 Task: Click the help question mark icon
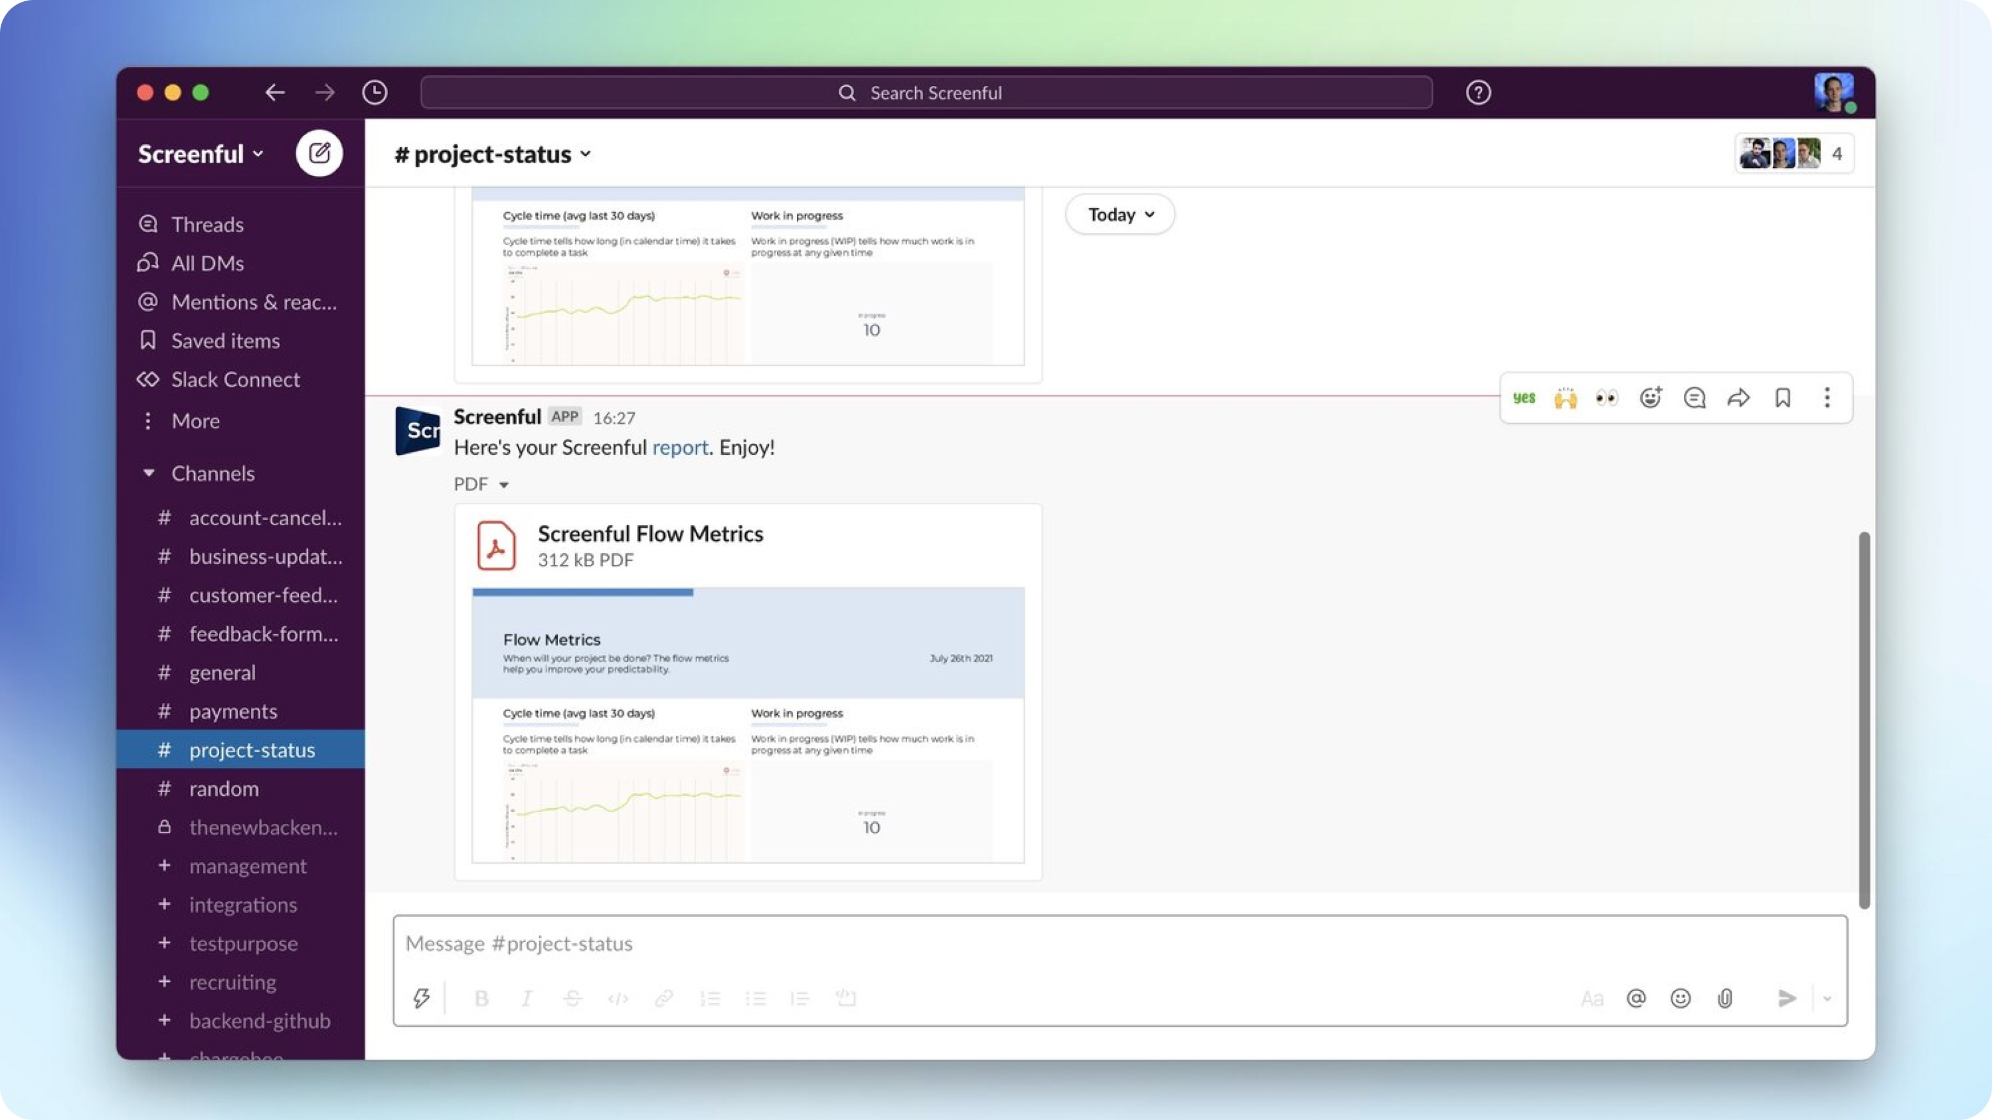1478,93
